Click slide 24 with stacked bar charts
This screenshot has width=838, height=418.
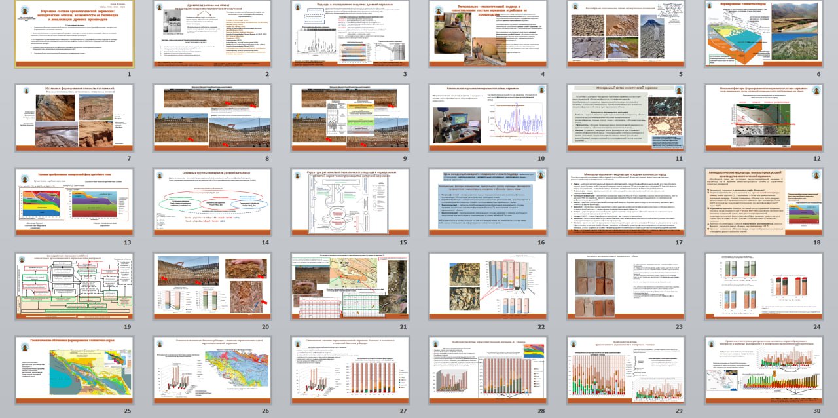point(763,286)
